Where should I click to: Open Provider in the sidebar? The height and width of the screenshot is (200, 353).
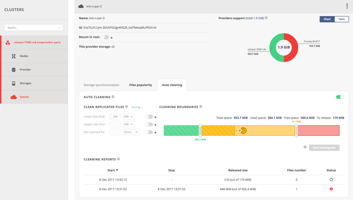pos(34,70)
